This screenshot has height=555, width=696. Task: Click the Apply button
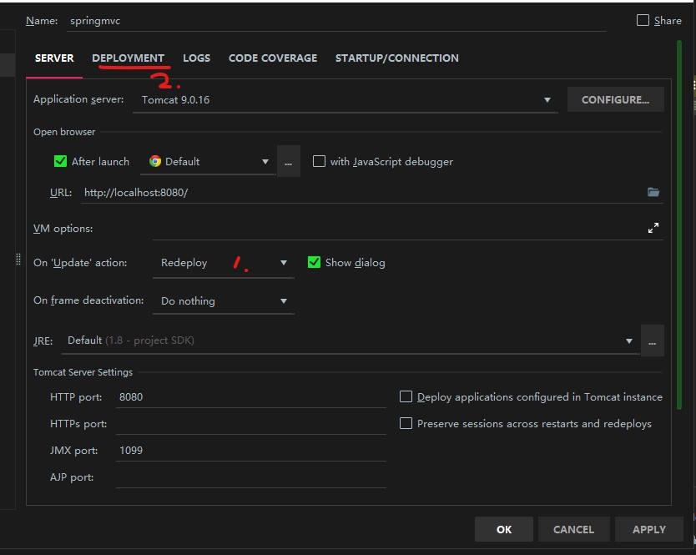tap(649, 529)
